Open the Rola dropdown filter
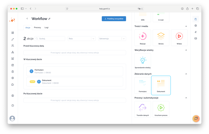This screenshot has width=209, height=134. tap(82, 39)
